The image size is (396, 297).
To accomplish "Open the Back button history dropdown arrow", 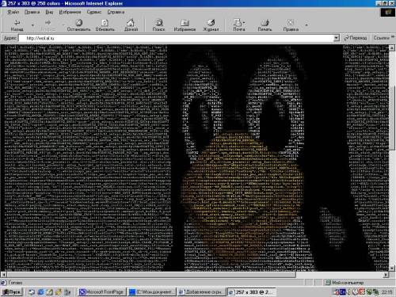I will [33, 25].
